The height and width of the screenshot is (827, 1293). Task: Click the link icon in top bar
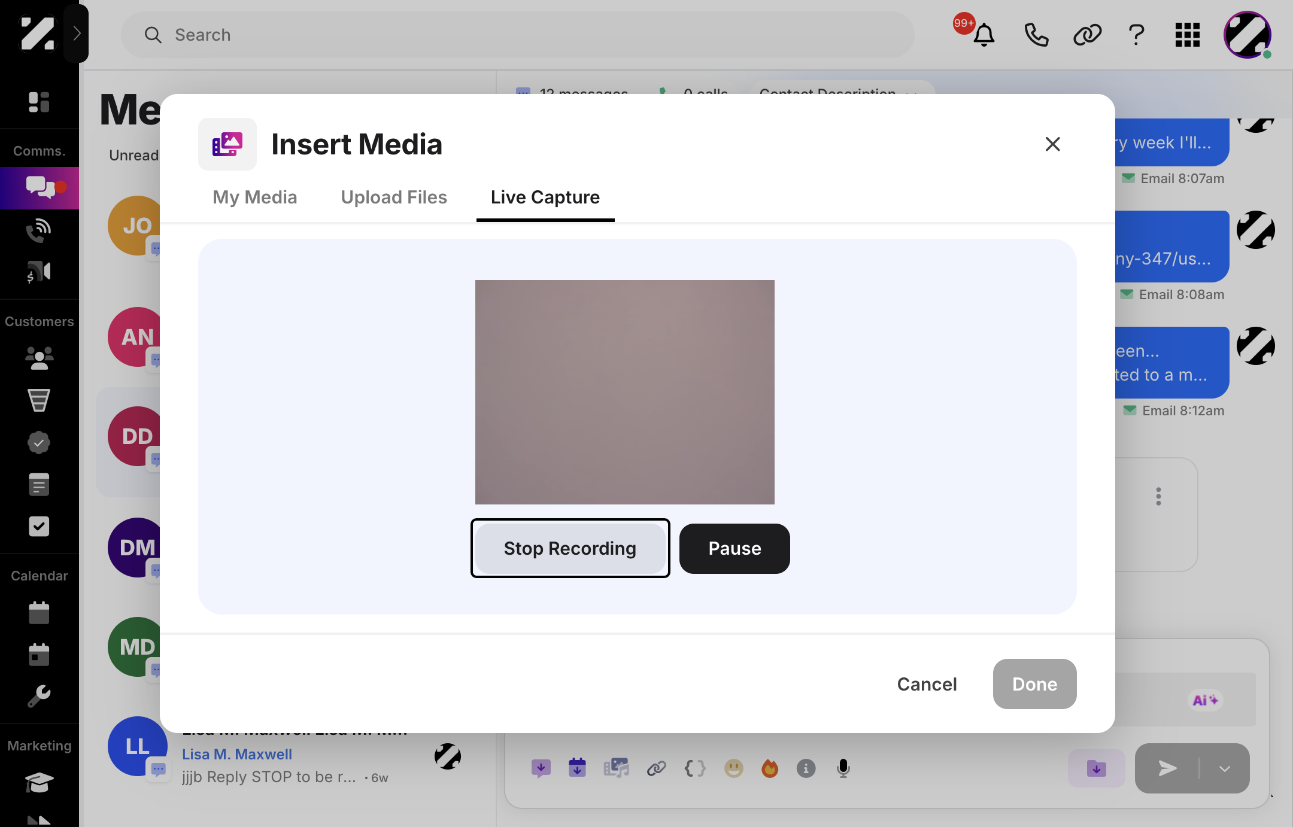click(1087, 35)
